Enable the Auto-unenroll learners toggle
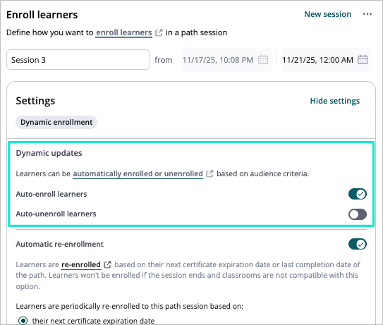The image size is (383, 325). [358, 214]
